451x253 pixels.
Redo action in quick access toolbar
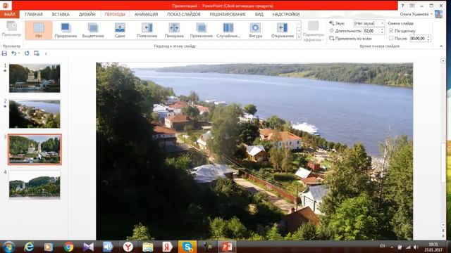click(x=27, y=53)
